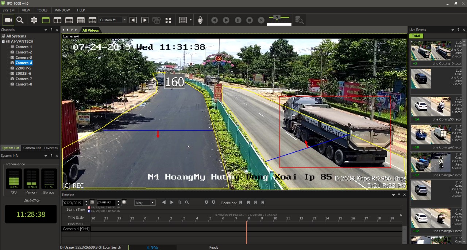Open the Custom #1 layout dropdown

click(x=124, y=20)
